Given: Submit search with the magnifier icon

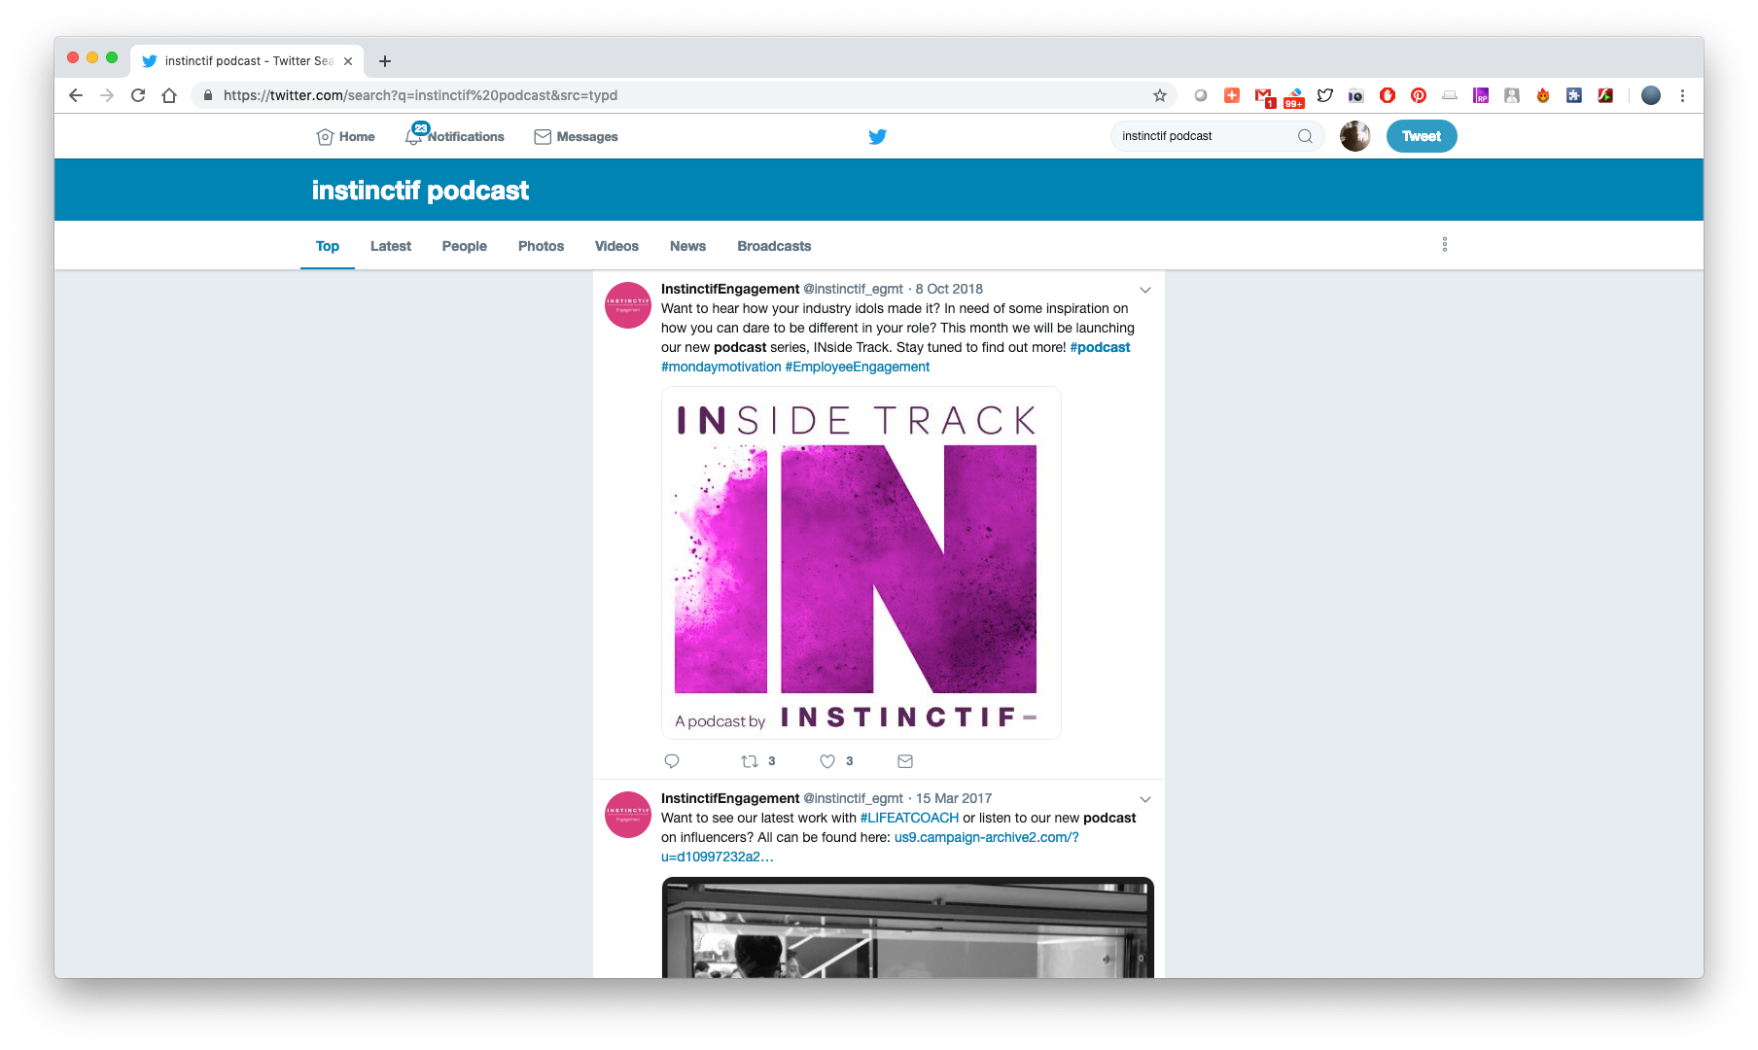Looking at the screenshot, I should 1305,136.
